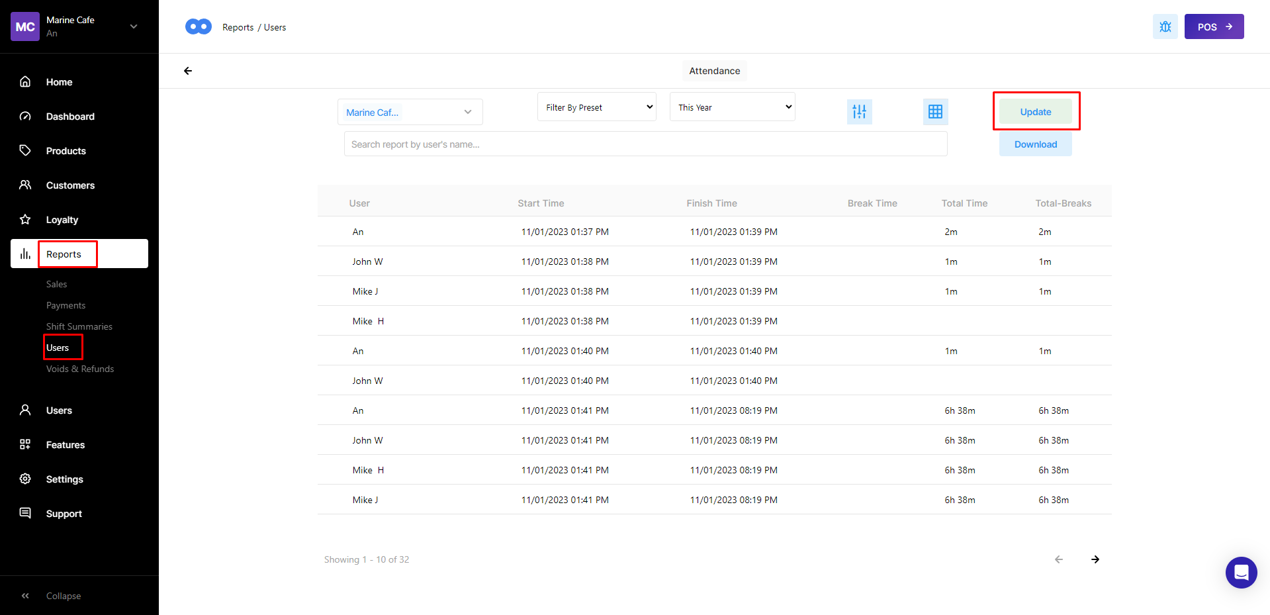This screenshot has height=615, width=1270.
Task: Open the Filter By Preset dropdown
Action: pyautogui.click(x=597, y=107)
